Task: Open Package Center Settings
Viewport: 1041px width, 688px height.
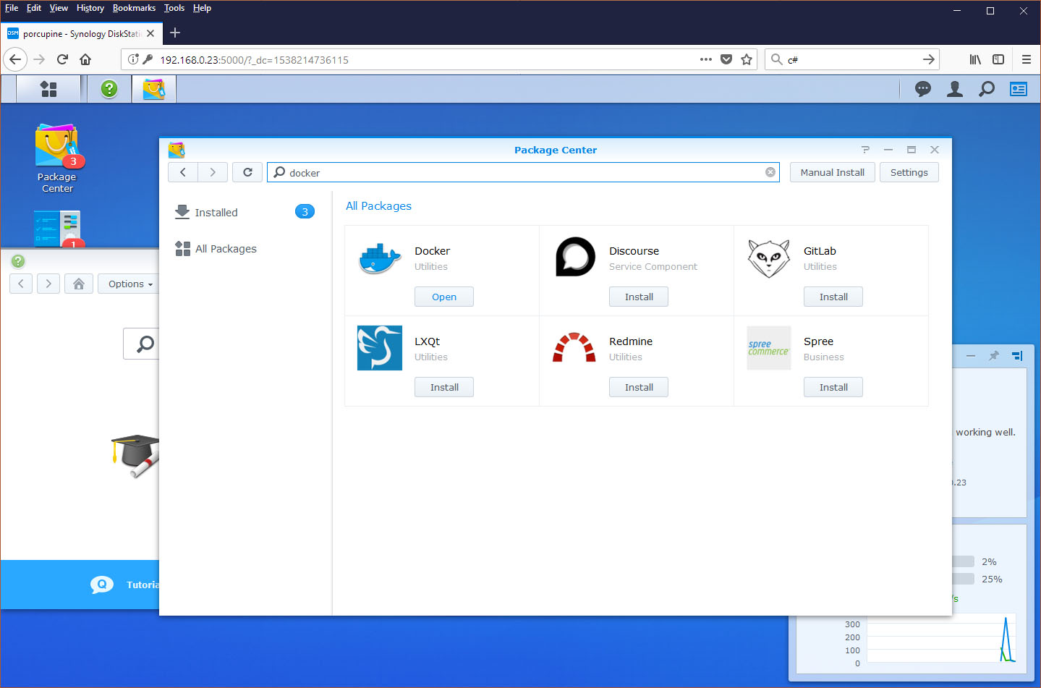Action: [x=909, y=172]
